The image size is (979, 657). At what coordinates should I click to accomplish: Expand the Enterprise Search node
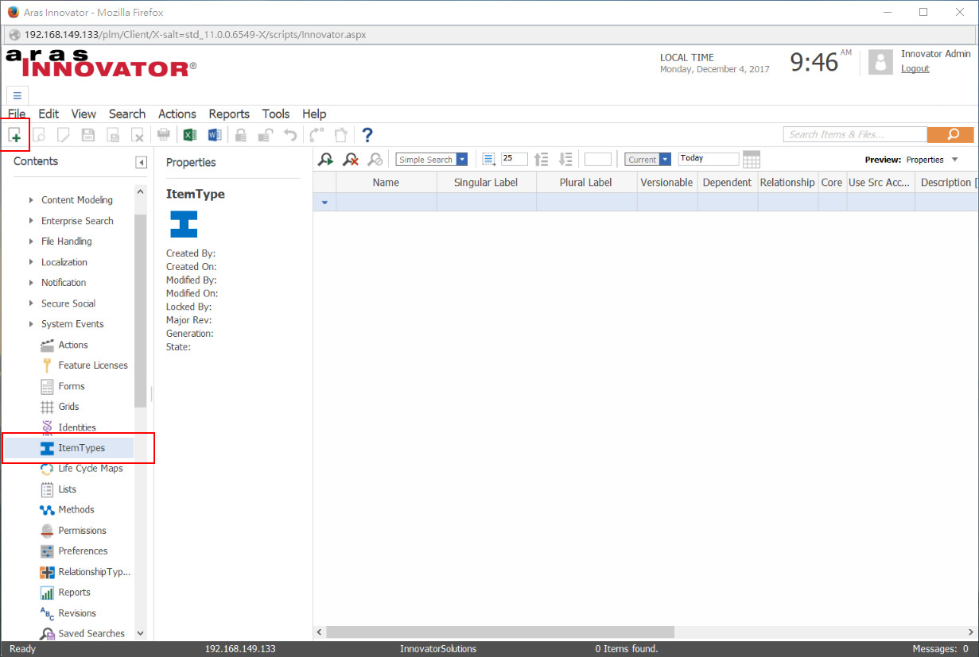pyautogui.click(x=32, y=221)
